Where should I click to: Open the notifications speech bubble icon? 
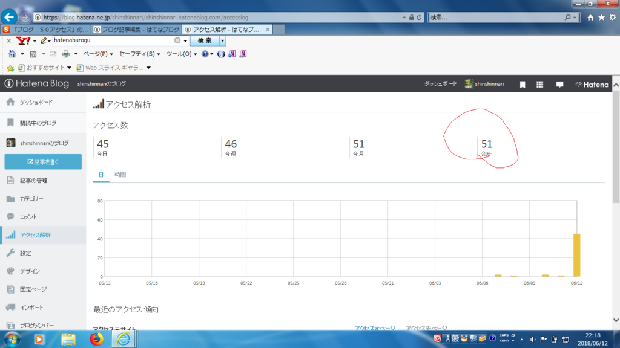tap(559, 84)
